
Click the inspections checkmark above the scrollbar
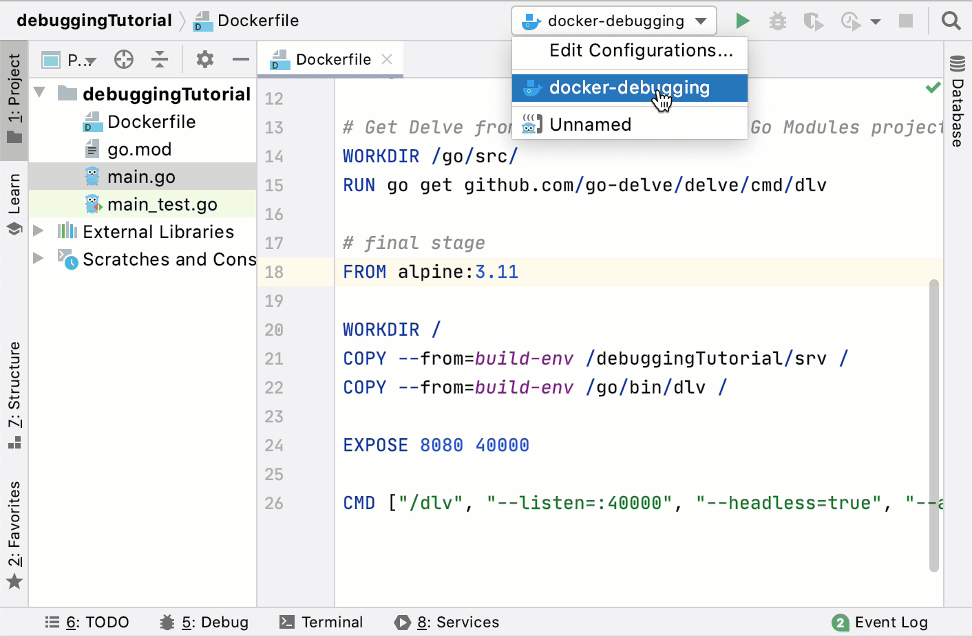pyautogui.click(x=933, y=87)
